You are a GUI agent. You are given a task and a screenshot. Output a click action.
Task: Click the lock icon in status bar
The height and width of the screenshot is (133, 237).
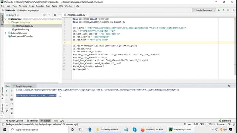(x=230, y=125)
